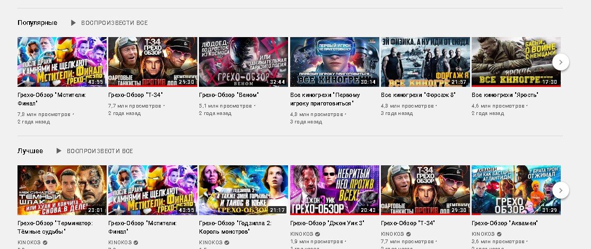Open Форсаж 8 thumbnail 21:57
The height and width of the screenshot is (249, 591).
425,62
